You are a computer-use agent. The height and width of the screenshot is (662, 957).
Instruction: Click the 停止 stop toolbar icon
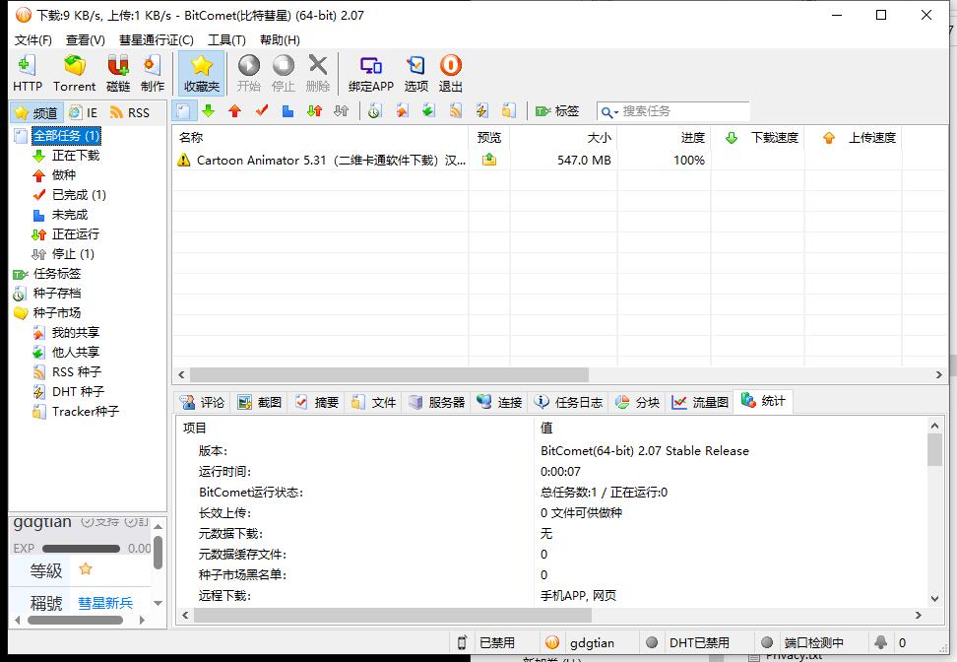pyautogui.click(x=284, y=73)
